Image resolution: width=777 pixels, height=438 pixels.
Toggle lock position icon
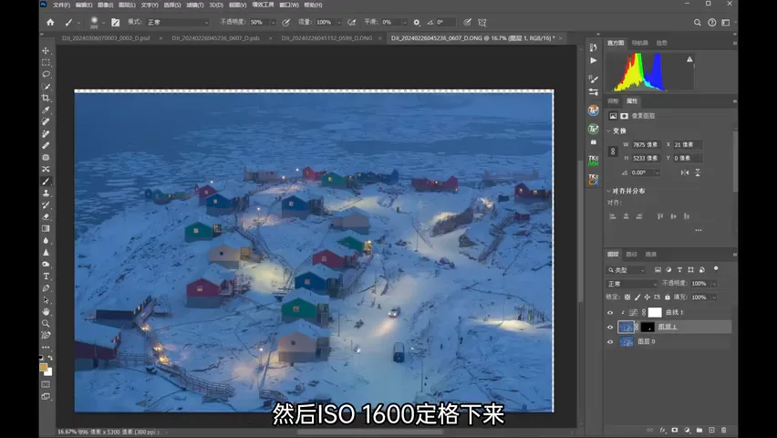coord(647,297)
